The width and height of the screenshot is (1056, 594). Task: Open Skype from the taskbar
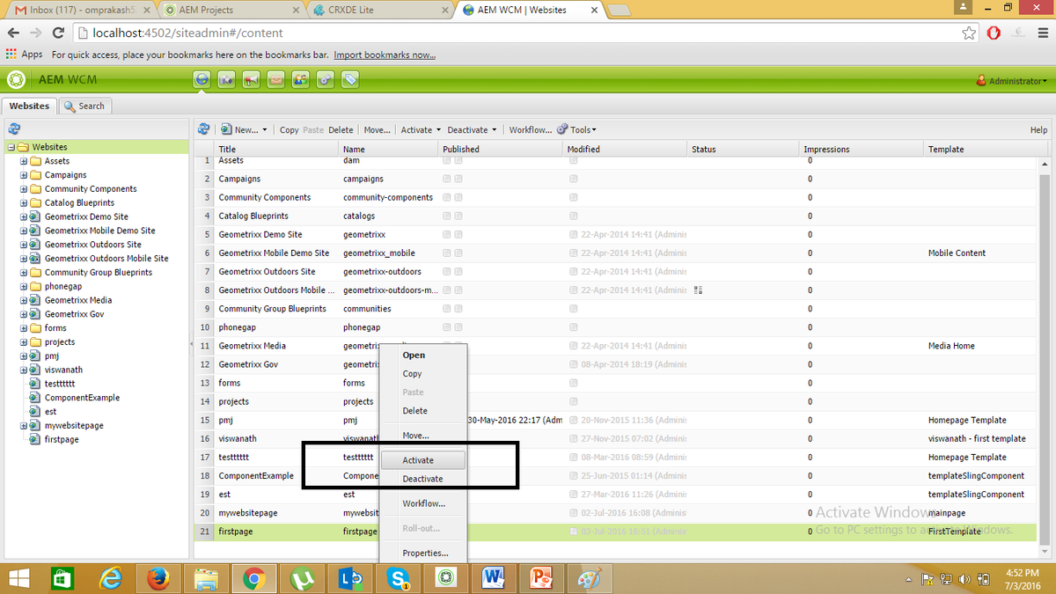coord(398,578)
